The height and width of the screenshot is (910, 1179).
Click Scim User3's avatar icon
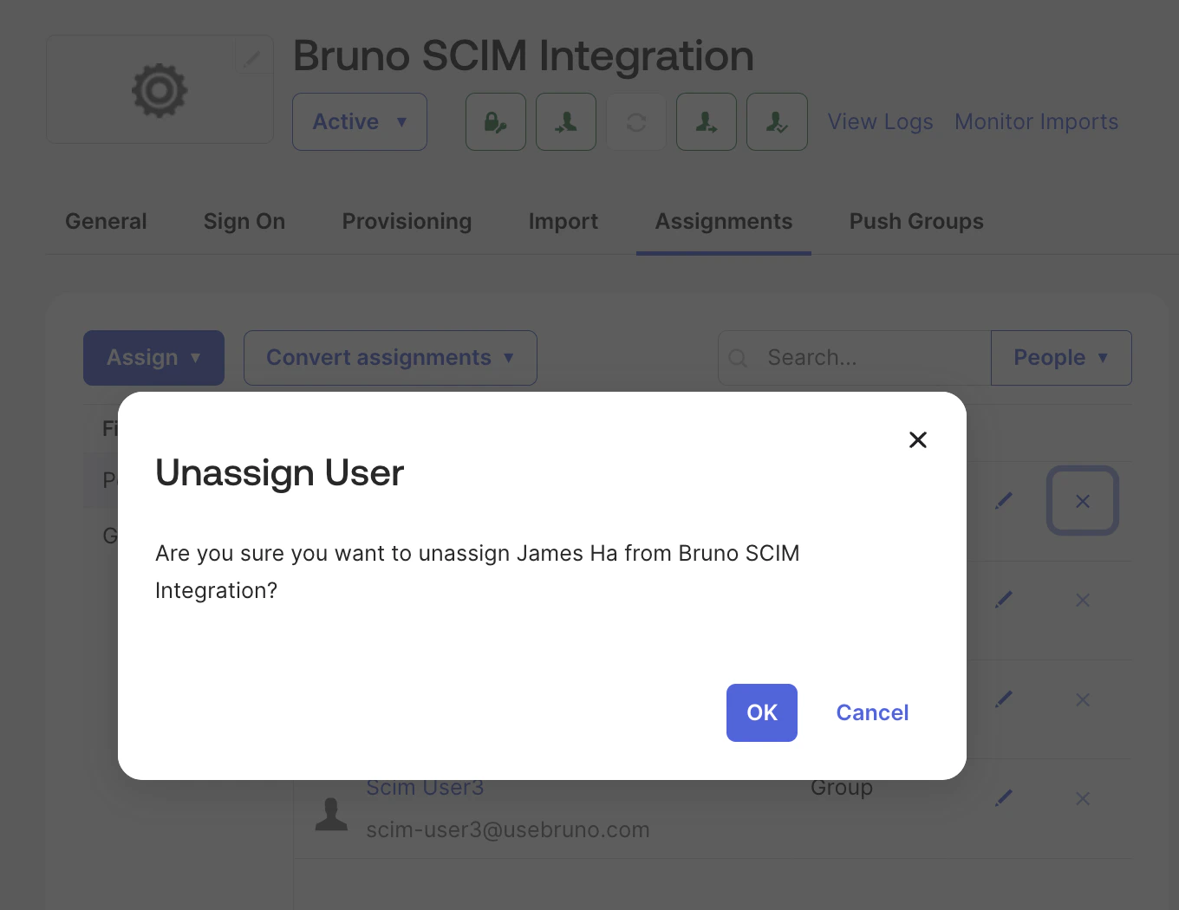pyautogui.click(x=331, y=811)
